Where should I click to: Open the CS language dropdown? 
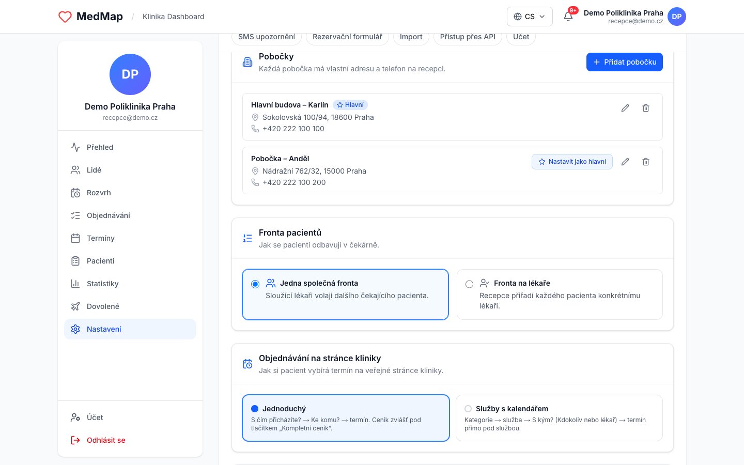[x=530, y=17]
